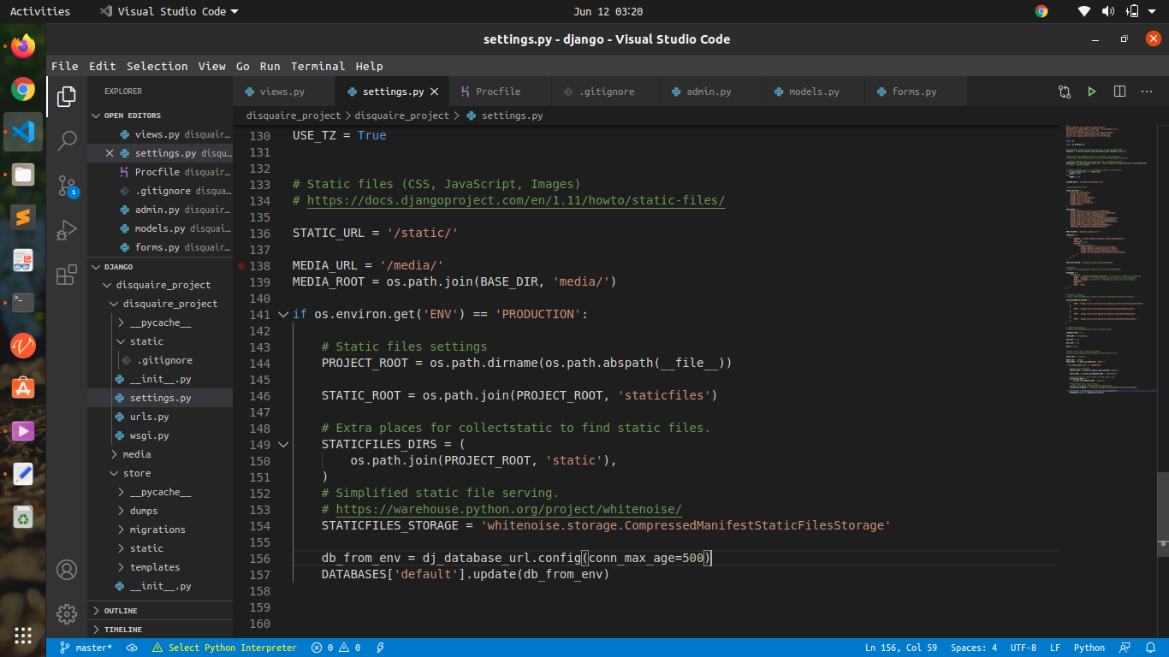This screenshot has width=1169, height=657.
Task: Fold the code block at line 141
Action: point(282,314)
